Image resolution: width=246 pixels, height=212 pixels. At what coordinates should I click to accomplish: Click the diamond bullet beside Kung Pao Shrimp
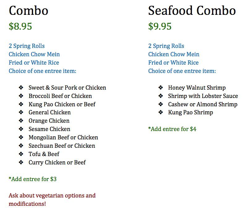161,112
